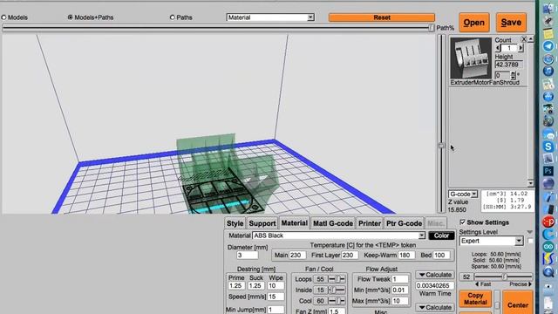Click model list scrollbar down arrow
This screenshot has height=314, width=558.
(x=530, y=183)
